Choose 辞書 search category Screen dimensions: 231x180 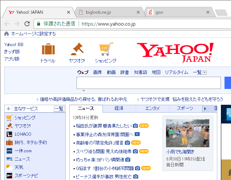coord(125,72)
